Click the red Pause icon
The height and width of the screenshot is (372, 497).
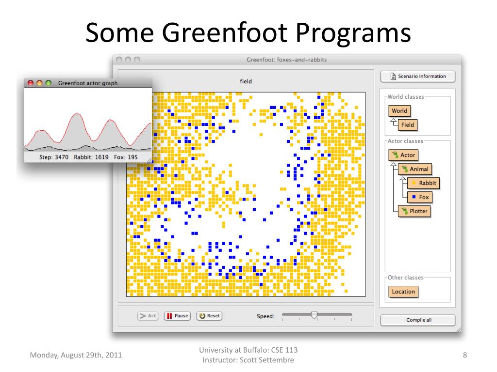[x=169, y=316]
